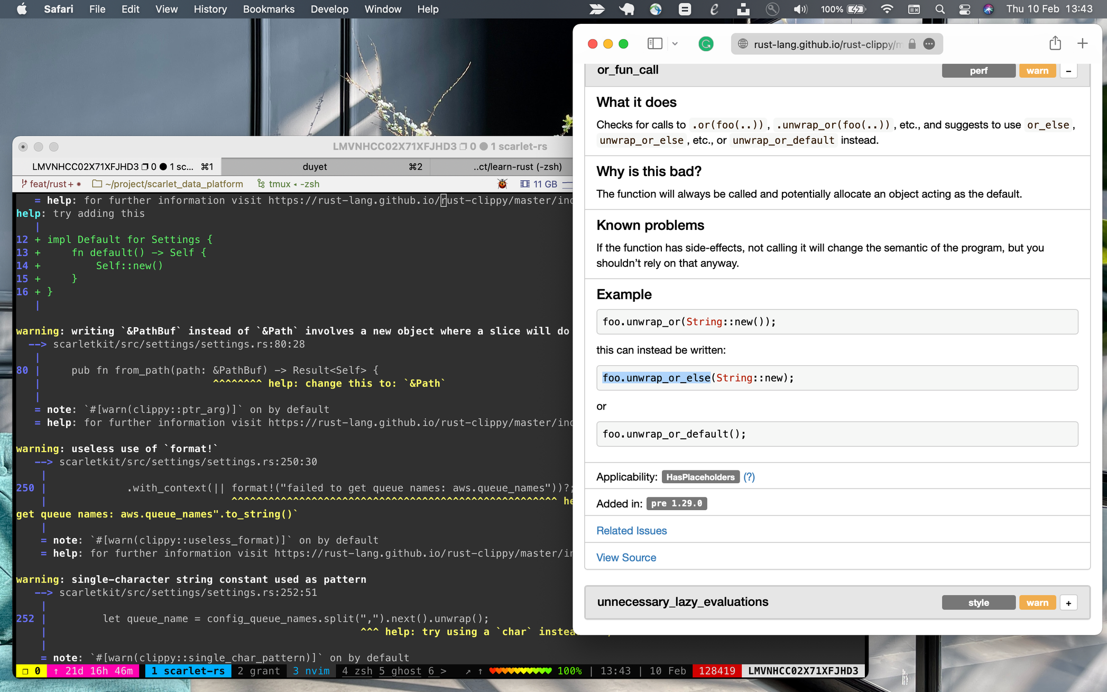Open a new tab with plus icon
This screenshot has width=1107, height=692.
[1082, 44]
